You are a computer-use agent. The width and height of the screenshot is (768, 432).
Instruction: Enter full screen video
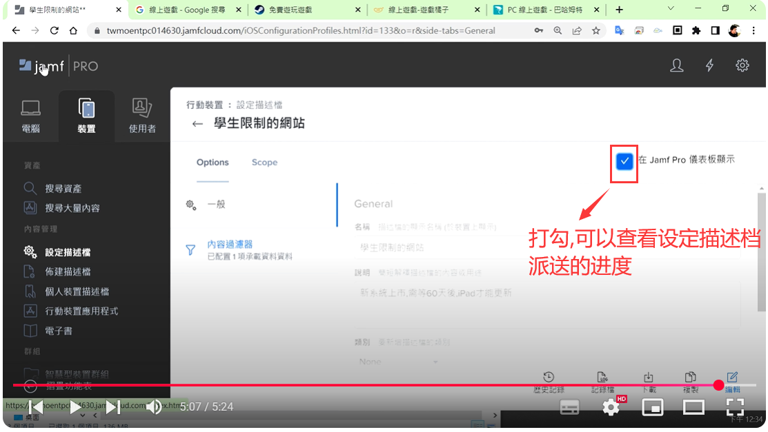735,407
